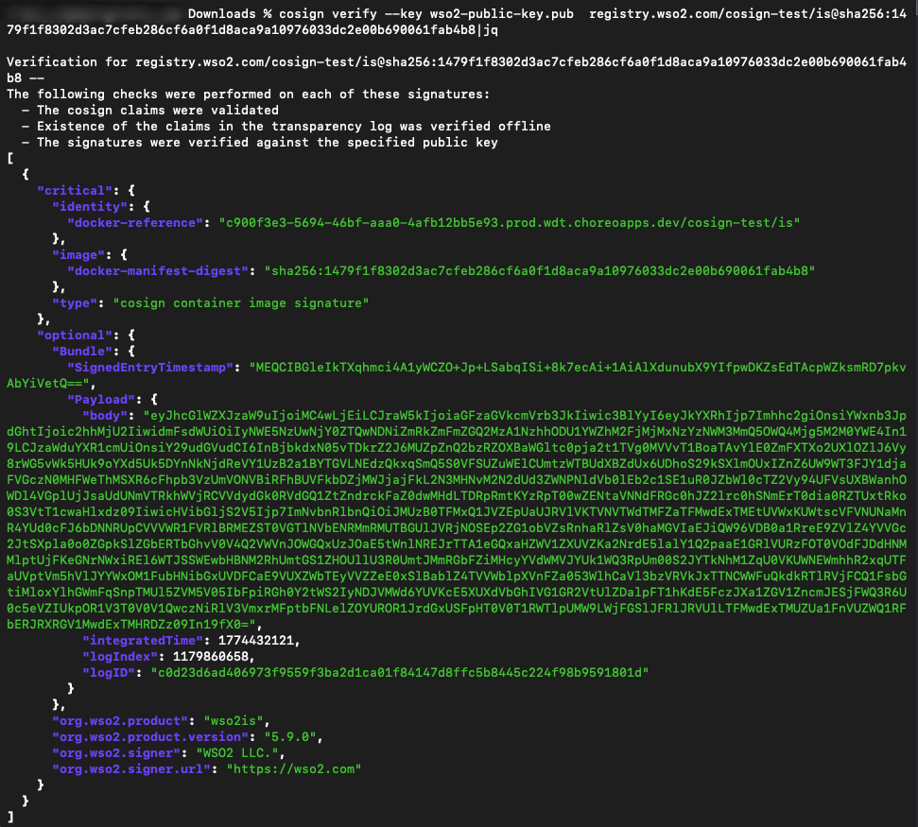This screenshot has width=918, height=827.
Task: Click "The following checks were performed" line
Action: 249,95
